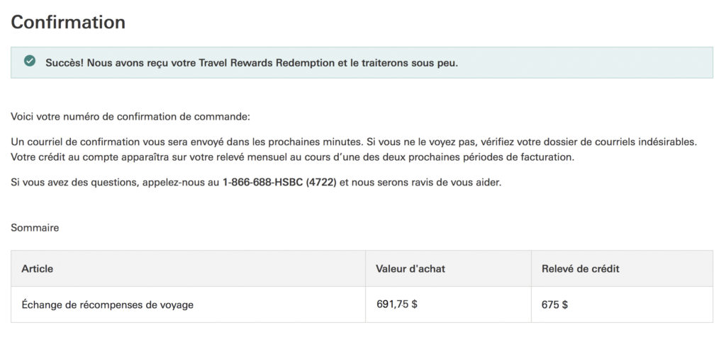Click the 1-866-688-HSBC (4722) phone number
This screenshot has width=726, height=337.
279,183
